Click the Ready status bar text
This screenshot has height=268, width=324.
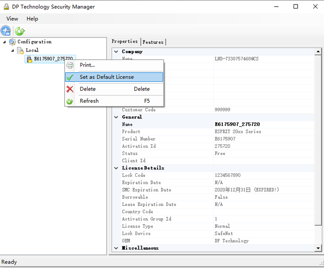click(x=9, y=262)
